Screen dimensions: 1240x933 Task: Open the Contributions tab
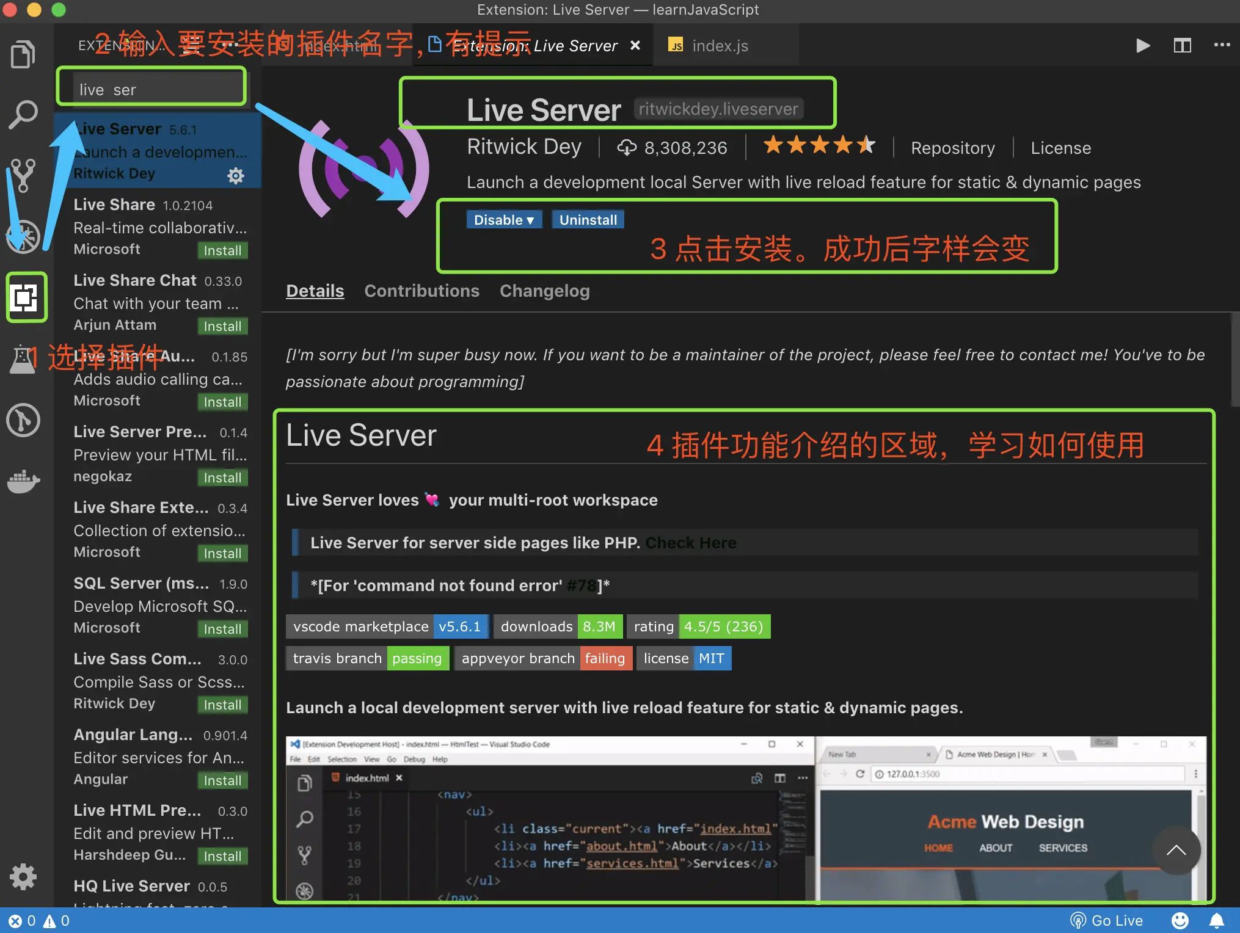pos(422,291)
